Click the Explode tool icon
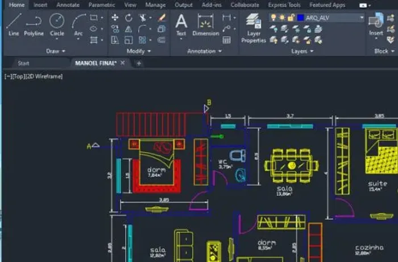The height and width of the screenshot is (262, 398). (x=161, y=28)
